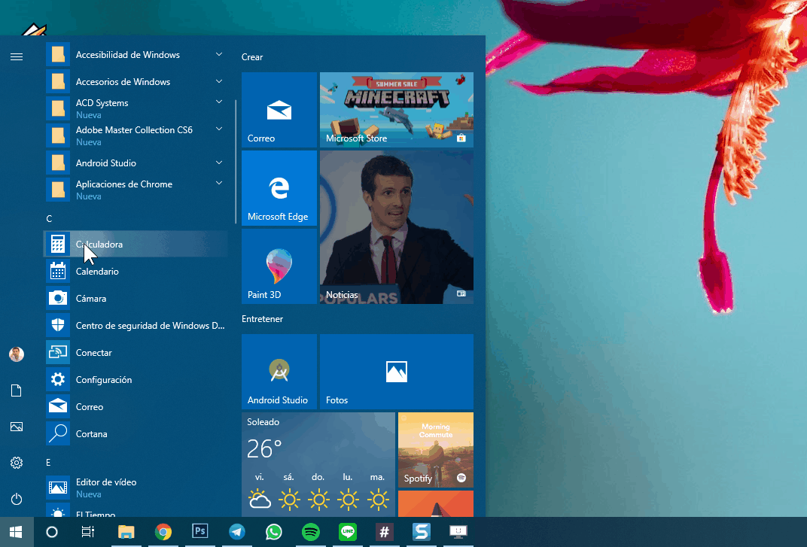Open Pictures from the Start sidebar
The image size is (807, 547).
pyautogui.click(x=17, y=427)
